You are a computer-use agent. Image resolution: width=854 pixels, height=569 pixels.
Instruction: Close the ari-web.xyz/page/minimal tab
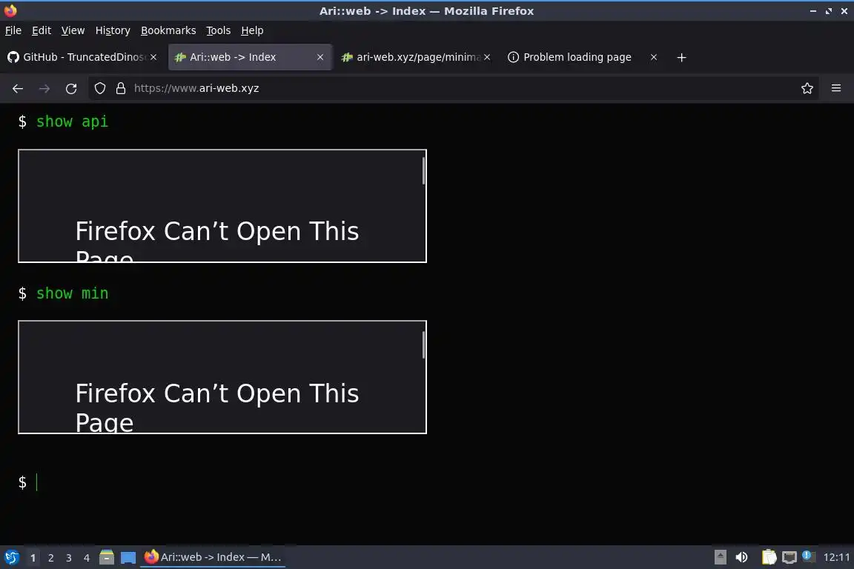pyautogui.click(x=487, y=57)
